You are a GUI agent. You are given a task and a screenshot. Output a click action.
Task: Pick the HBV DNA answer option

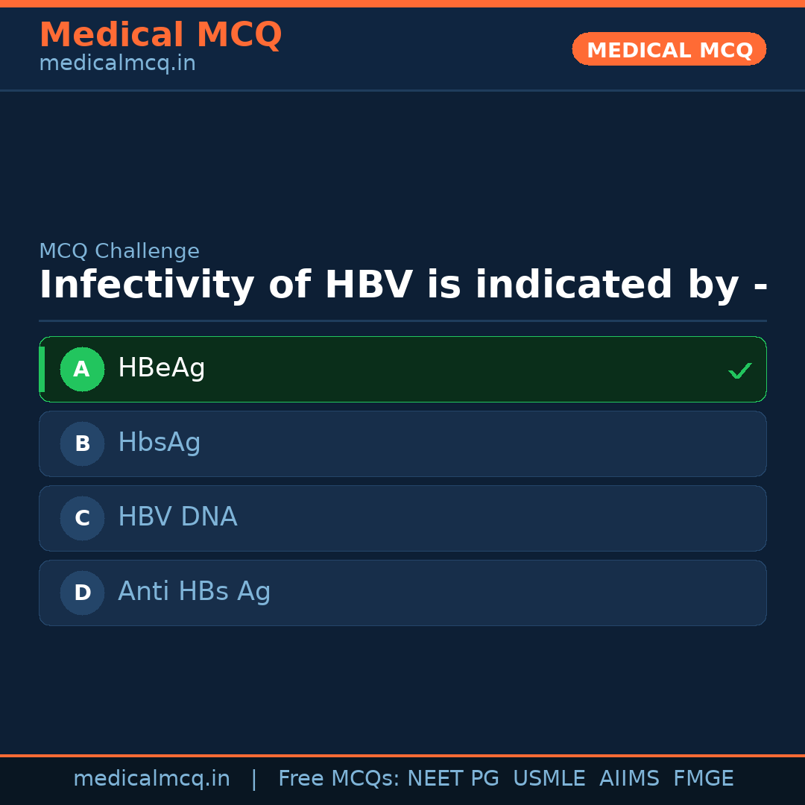coord(177,517)
